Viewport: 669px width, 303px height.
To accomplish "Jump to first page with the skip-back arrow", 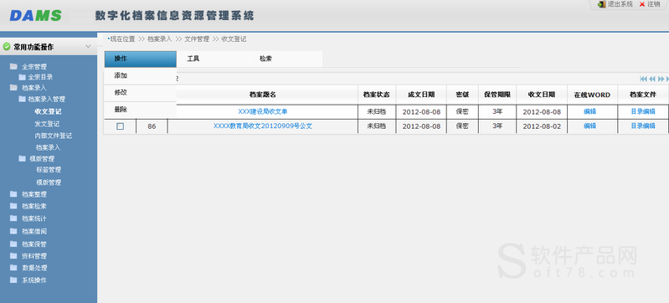I will pos(643,79).
